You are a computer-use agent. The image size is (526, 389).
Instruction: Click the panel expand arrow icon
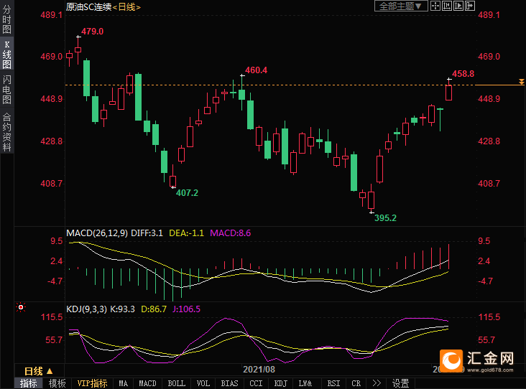click(x=470, y=6)
